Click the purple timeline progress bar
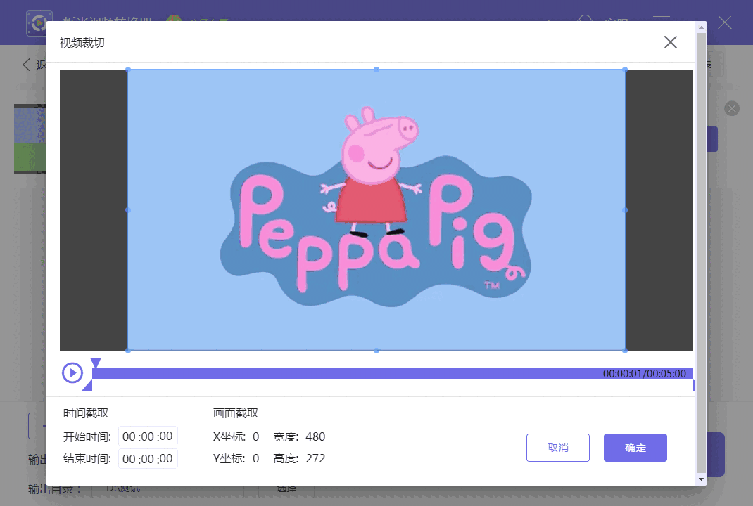Viewport: 753px width, 506px height. pos(393,374)
